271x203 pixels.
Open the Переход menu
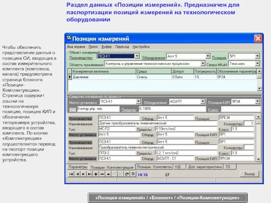(122, 47)
